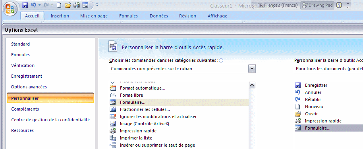Screen dimensions: 363x149
Task: Open Customize Quick Access Toolbar dropdown arrow
Action: (97, 5)
